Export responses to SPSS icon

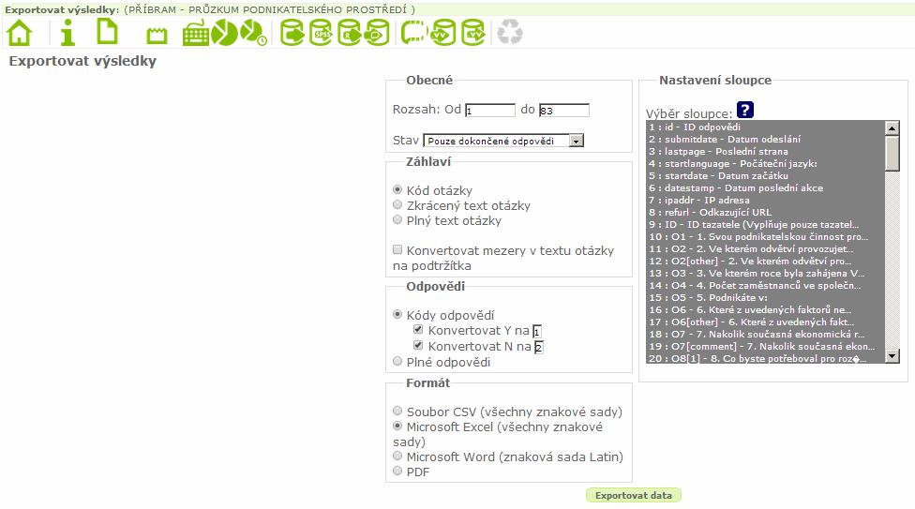(x=321, y=33)
